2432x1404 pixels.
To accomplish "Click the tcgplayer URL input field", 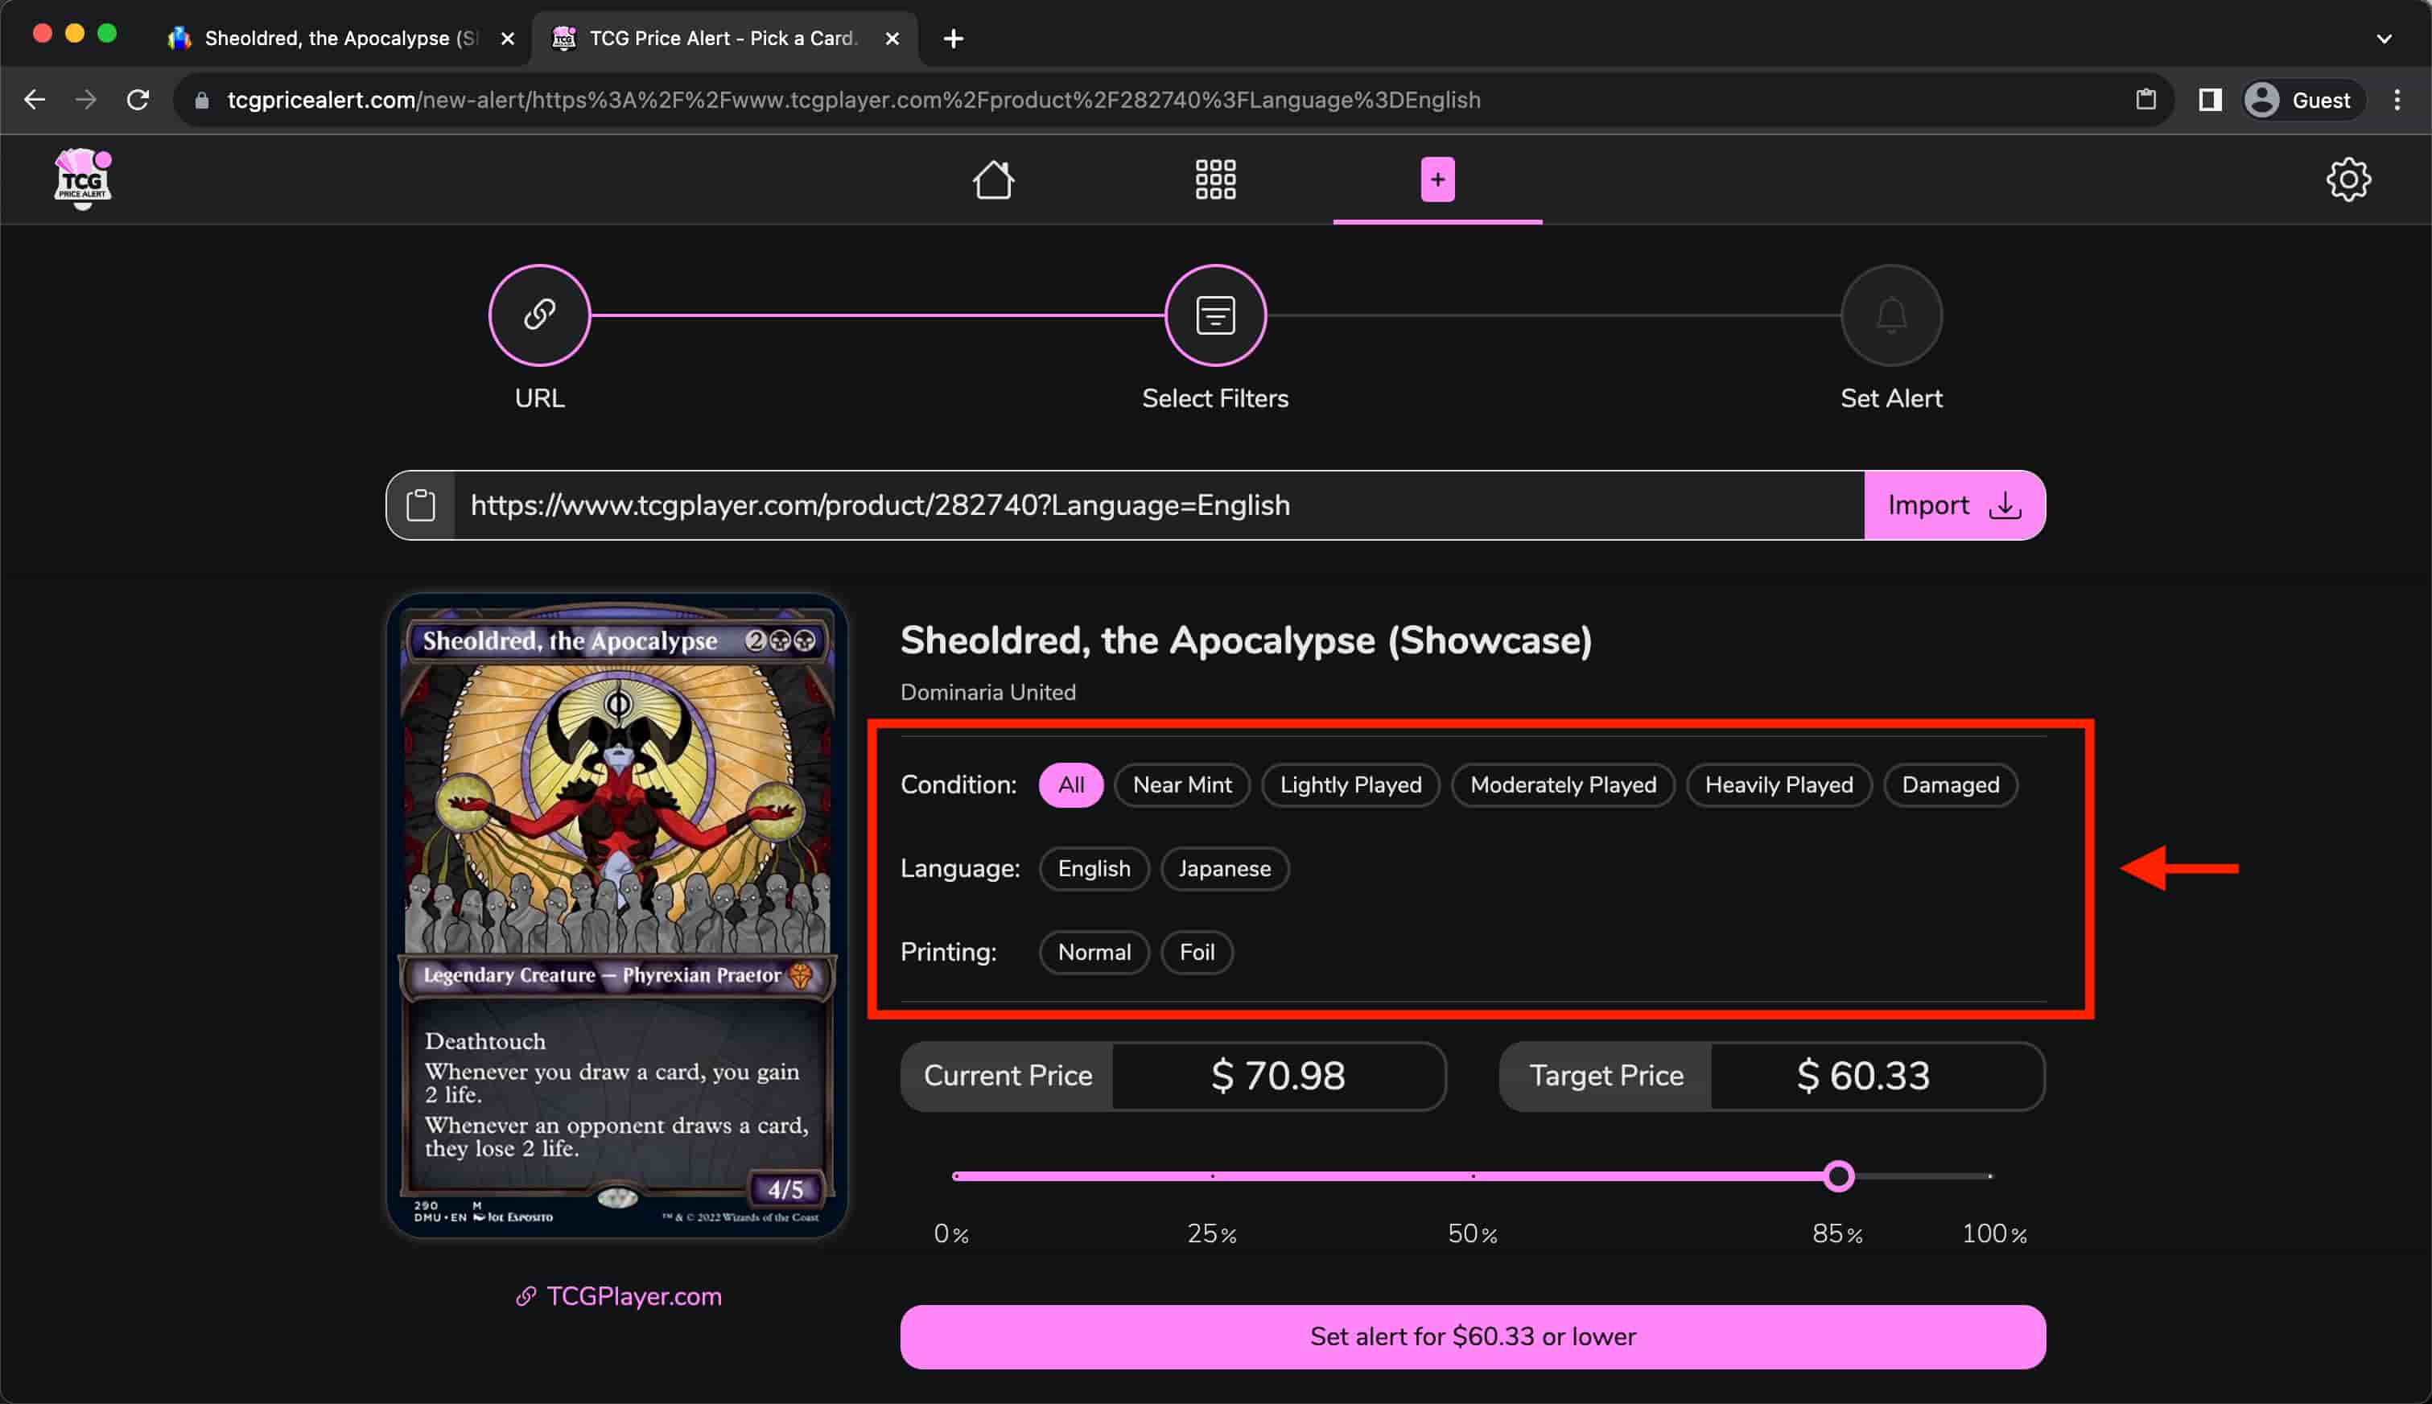I will click(x=1157, y=505).
